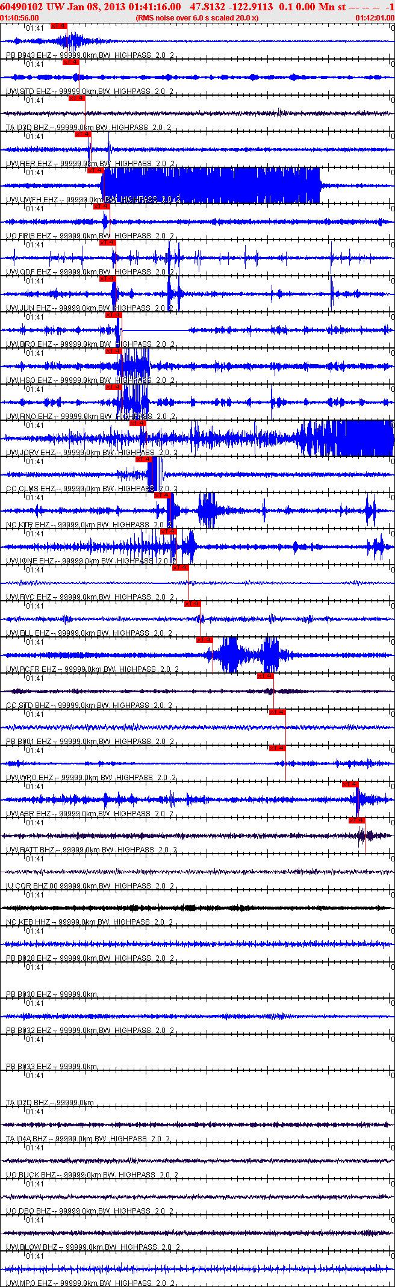The width and height of the screenshot is (395, 1287).
Task: Click the red pick flag on UW.RVC trace
Action: coord(180,568)
